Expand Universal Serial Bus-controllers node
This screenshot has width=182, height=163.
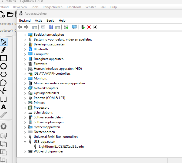(x=25, y=137)
